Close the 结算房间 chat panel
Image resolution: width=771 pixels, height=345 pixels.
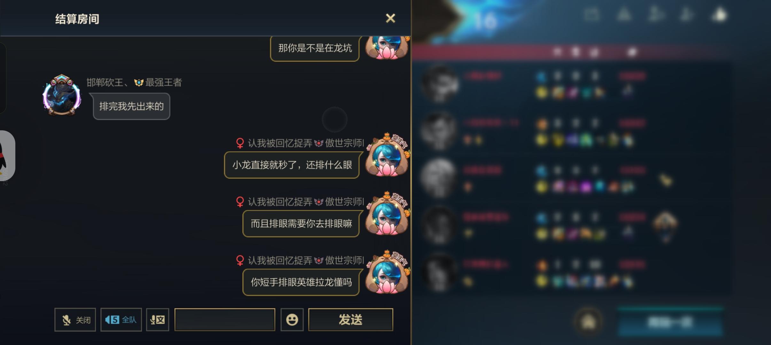(x=390, y=18)
